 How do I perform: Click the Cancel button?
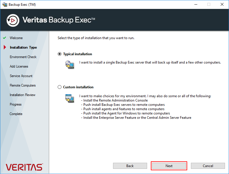[x=208, y=166]
